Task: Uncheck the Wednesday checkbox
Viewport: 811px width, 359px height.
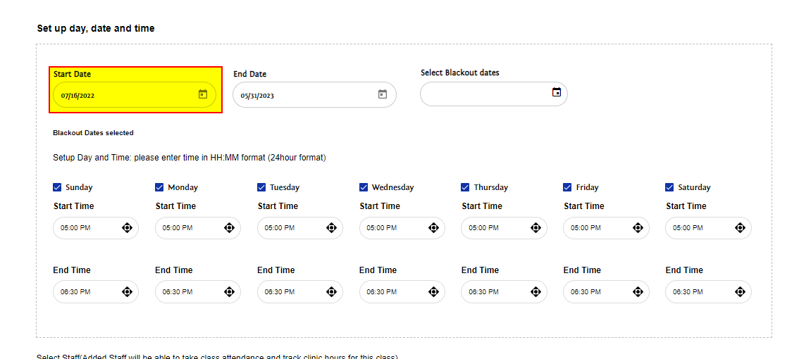Action: pos(364,187)
